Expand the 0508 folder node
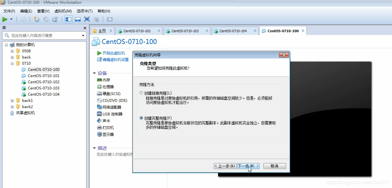Screen dimensions: 392x188 point(12,51)
